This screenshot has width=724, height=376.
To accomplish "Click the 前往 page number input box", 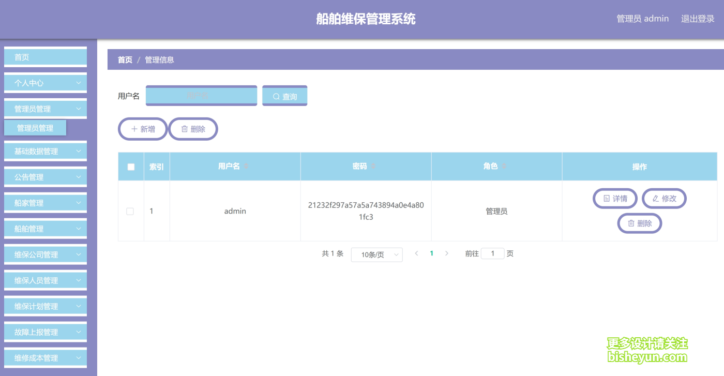I will point(493,253).
